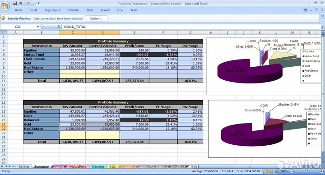The height and width of the screenshot is (175, 325).
Task: Undo the last action
Action: [20, 3]
